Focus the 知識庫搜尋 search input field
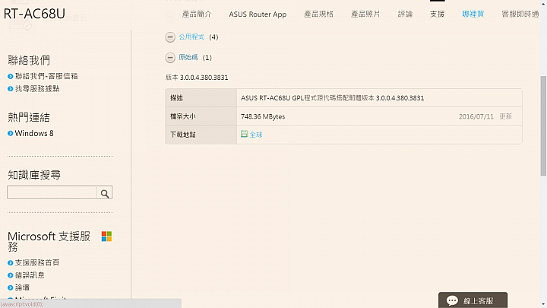This screenshot has height=308, width=547. point(52,192)
